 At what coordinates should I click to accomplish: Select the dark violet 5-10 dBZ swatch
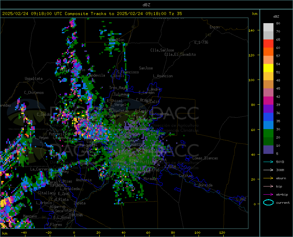coord(268,150)
